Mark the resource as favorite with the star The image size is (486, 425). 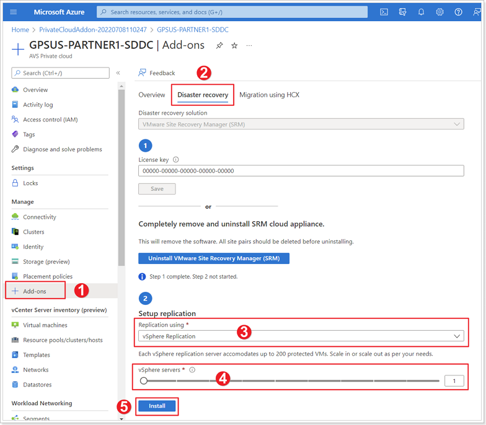tap(234, 46)
